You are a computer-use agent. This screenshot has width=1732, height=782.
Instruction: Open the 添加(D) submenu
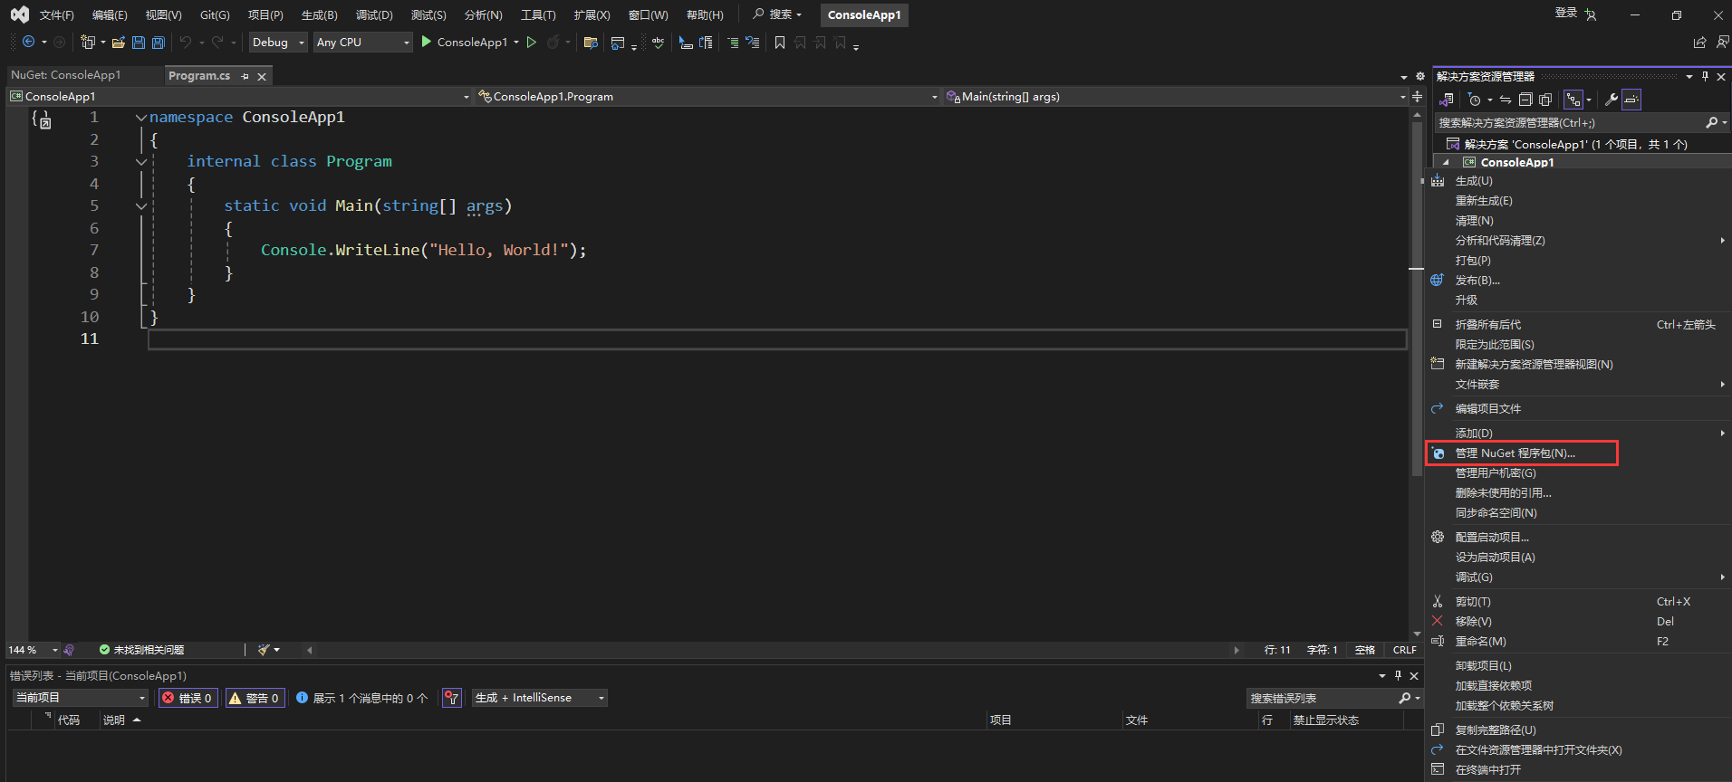(x=1577, y=433)
